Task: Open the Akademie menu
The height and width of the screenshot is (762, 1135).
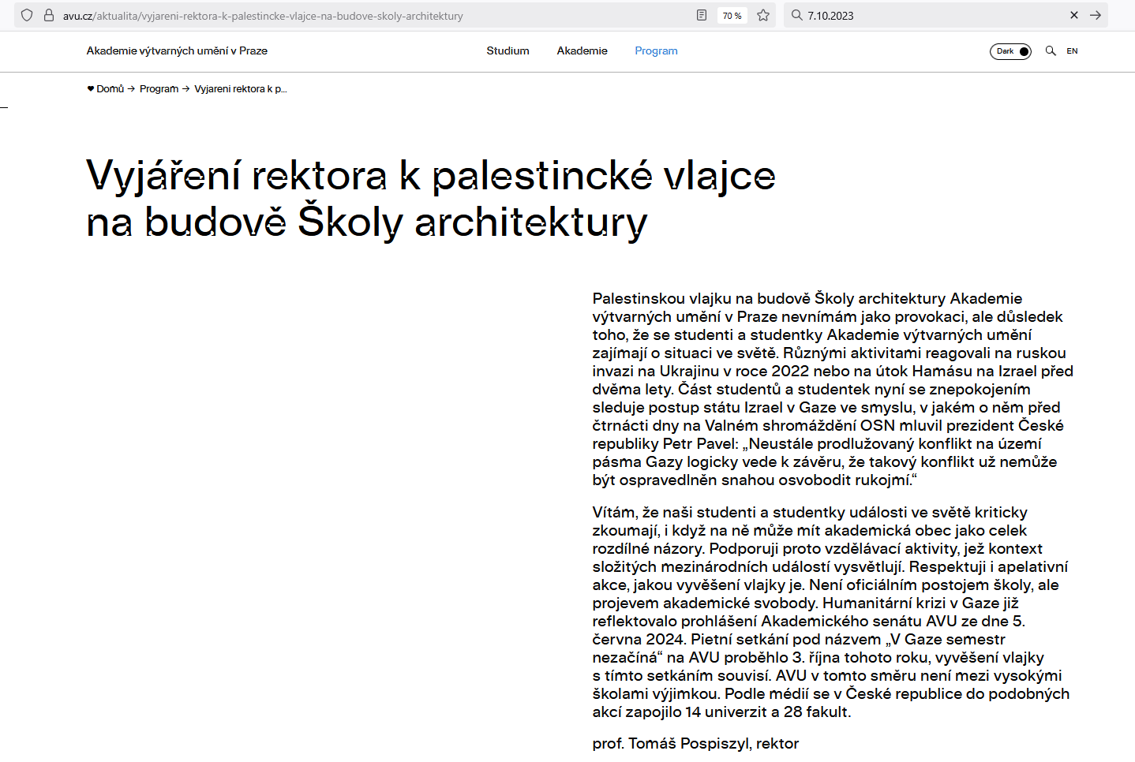Action: coord(582,51)
